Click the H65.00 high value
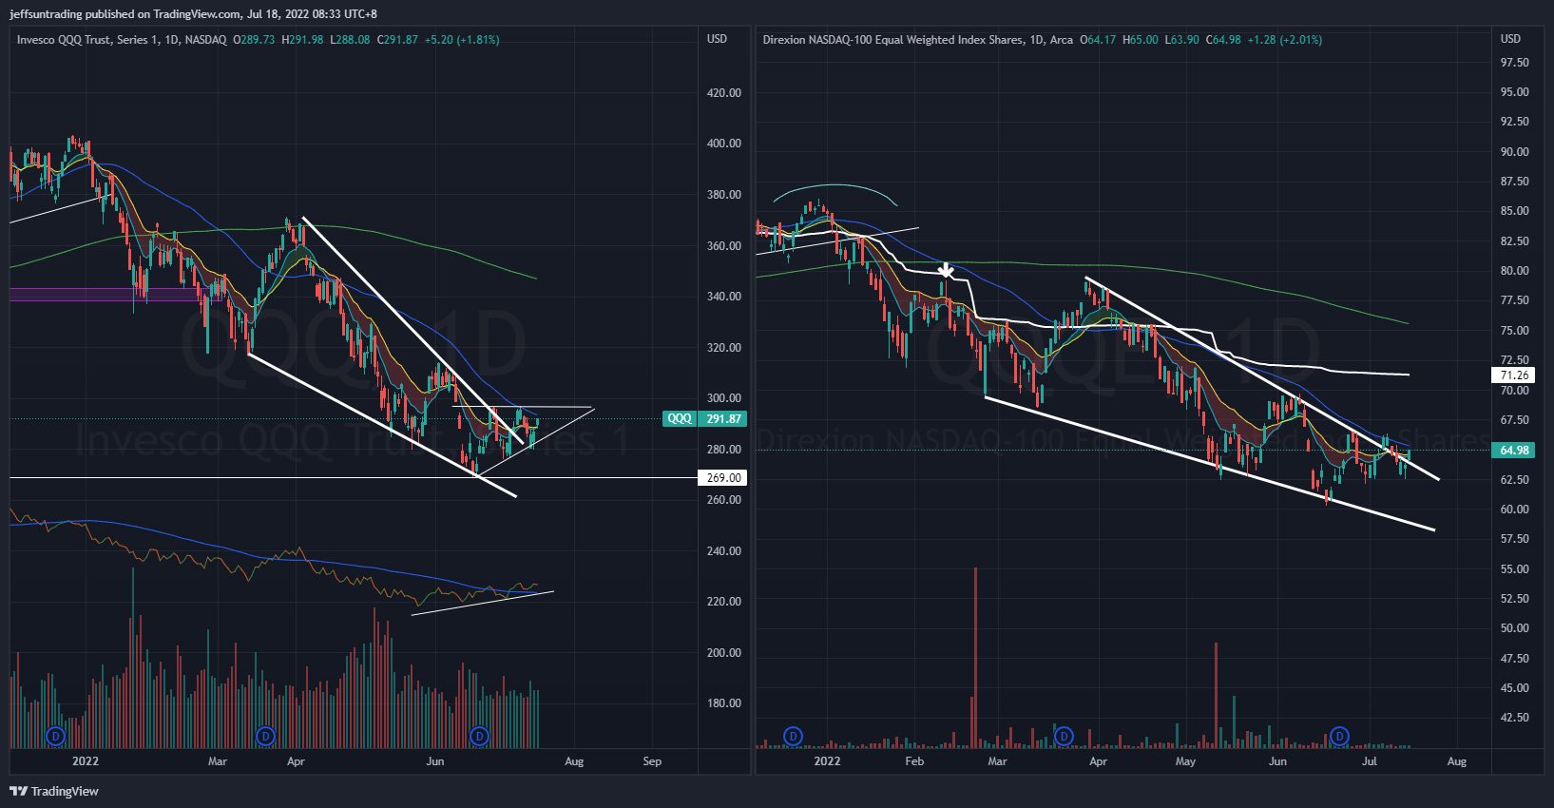 pos(1141,40)
